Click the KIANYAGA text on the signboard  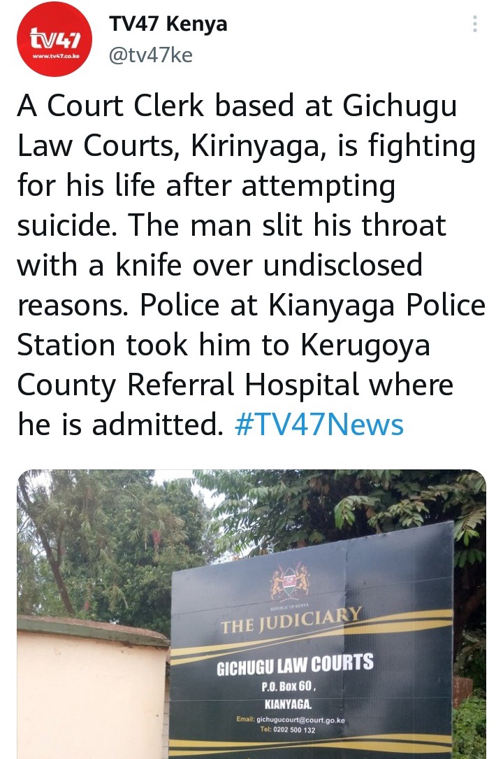pyautogui.click(x=288, y=704)
